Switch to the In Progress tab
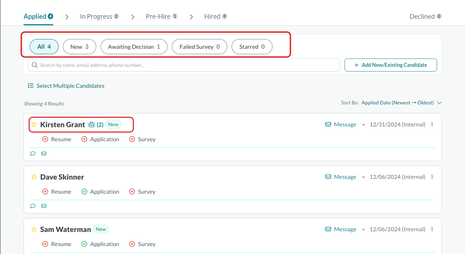The image size is (465, 254). pyautogui.click(x=100, y=17)
